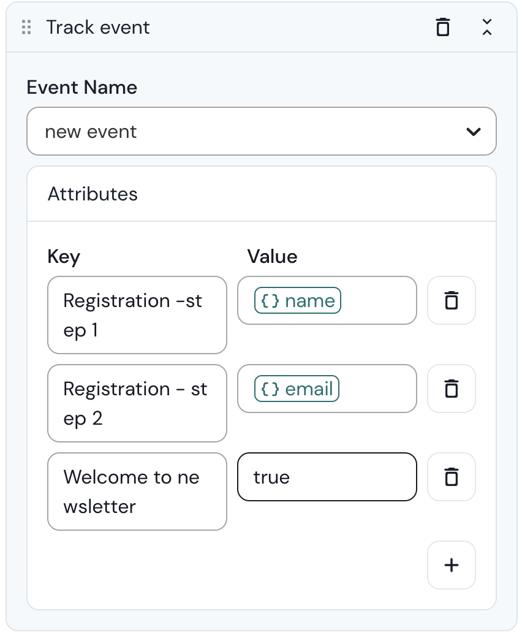The width and height of the screenshot is (522, 638).
Task: Click the curly braces icon beside email
Action: tap(270, 389)
